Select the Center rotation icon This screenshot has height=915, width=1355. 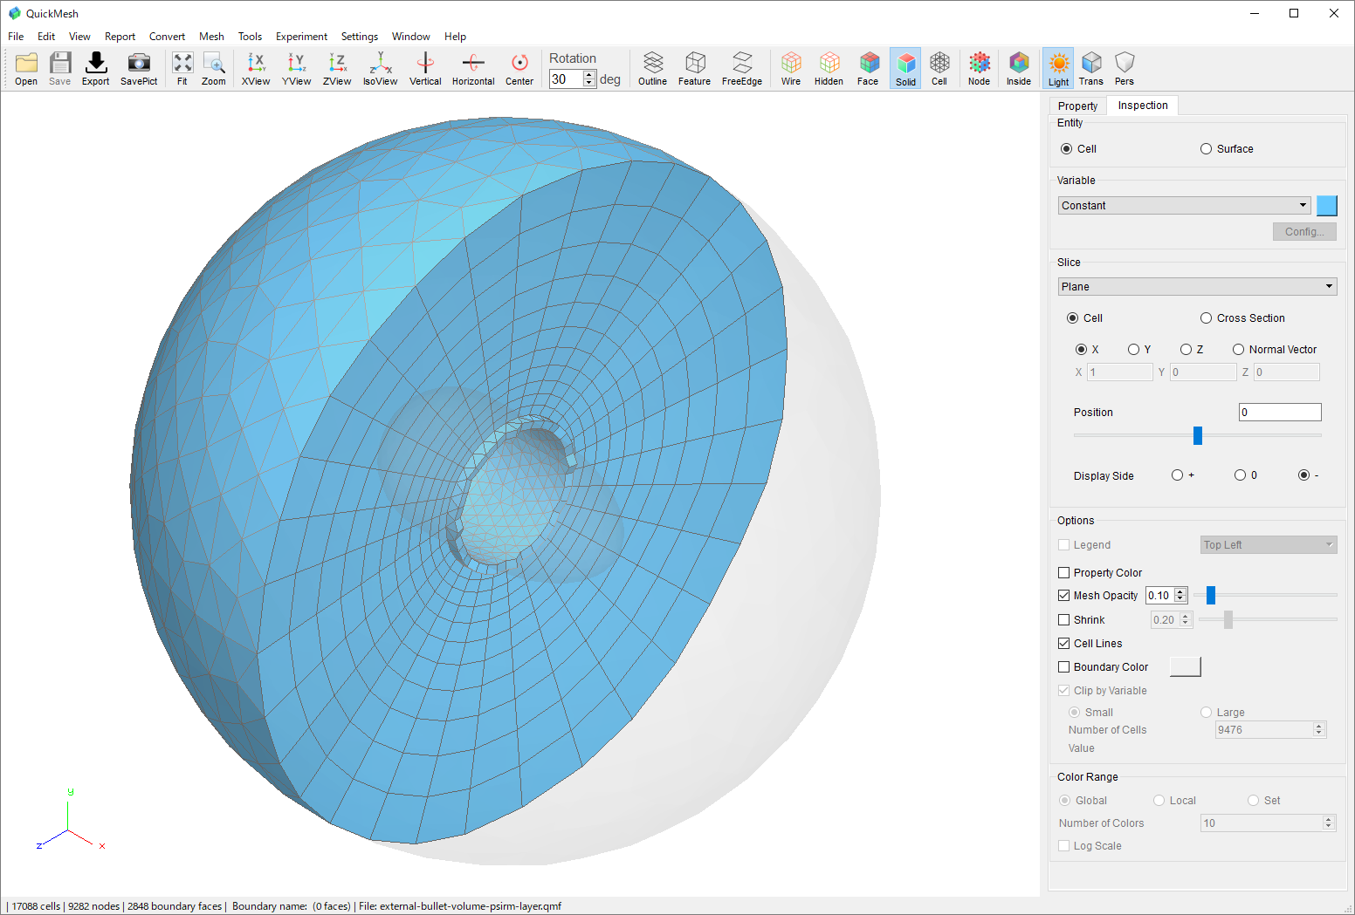[x=519, y=68]
